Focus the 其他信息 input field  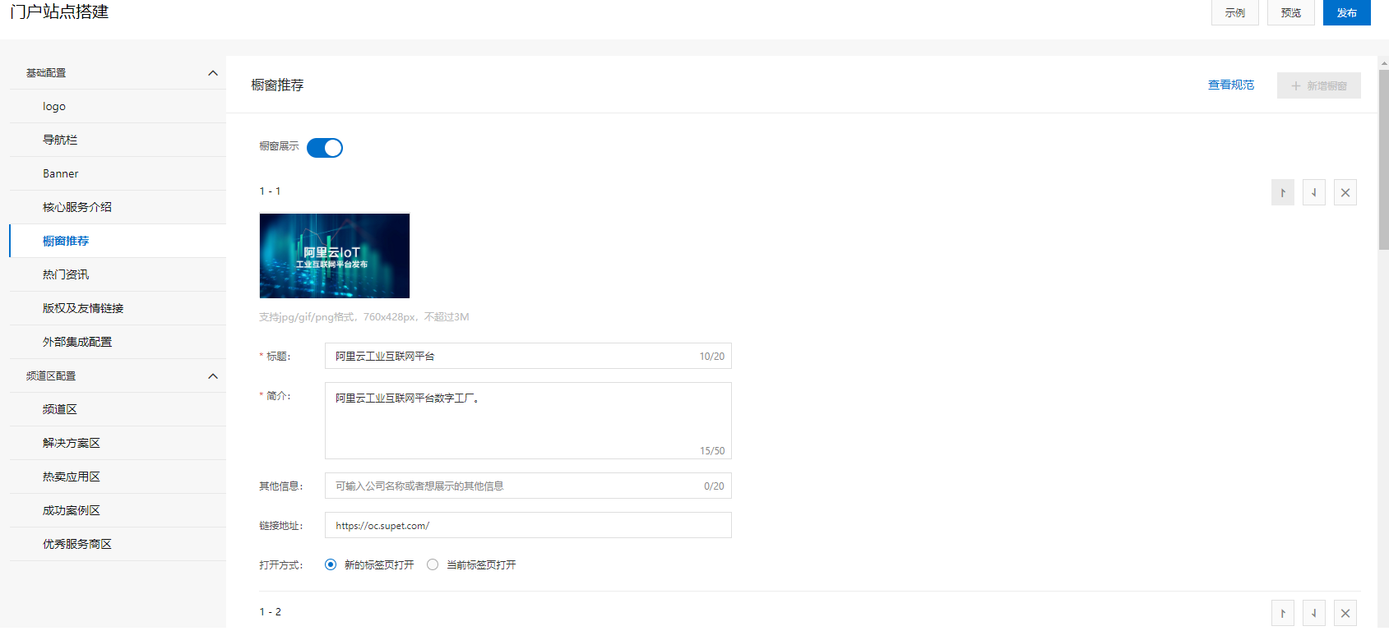click(x=528, y=486)
